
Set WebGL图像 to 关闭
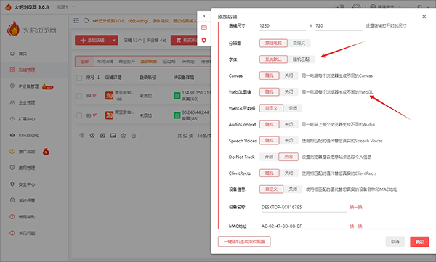289,91
